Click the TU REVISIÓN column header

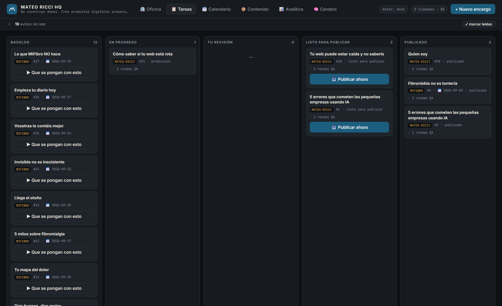tap(220, 42)
